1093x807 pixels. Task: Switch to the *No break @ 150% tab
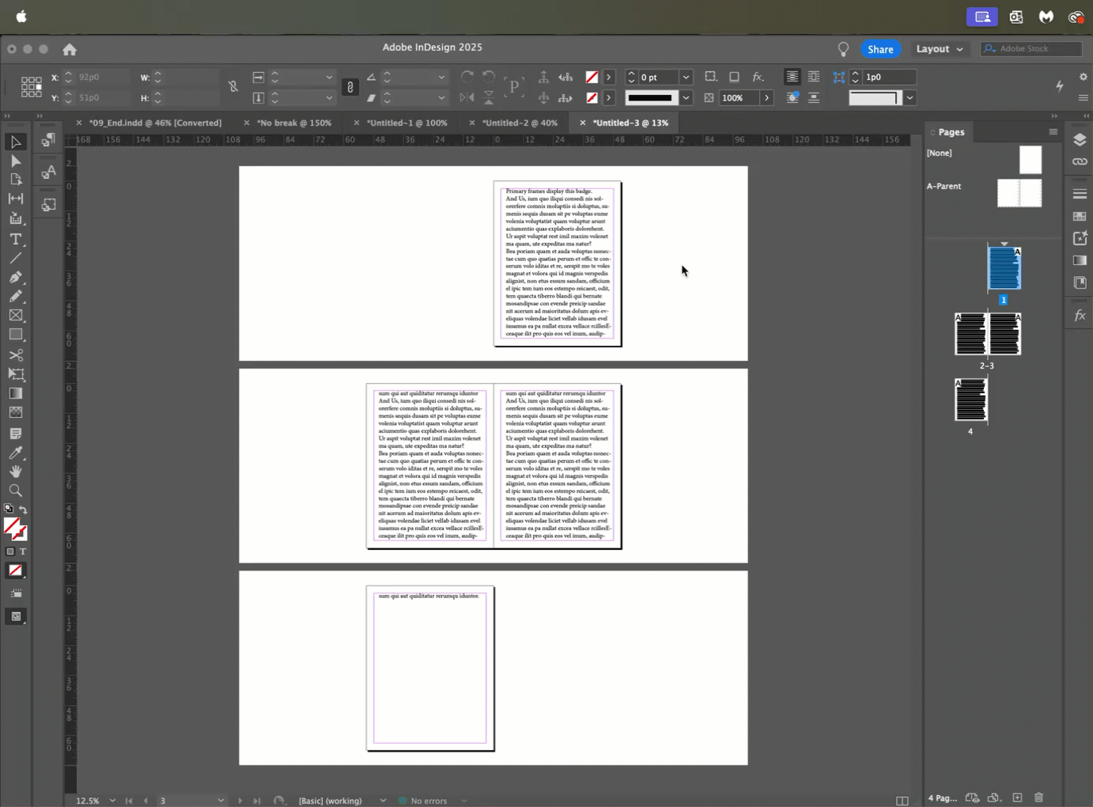294,123
